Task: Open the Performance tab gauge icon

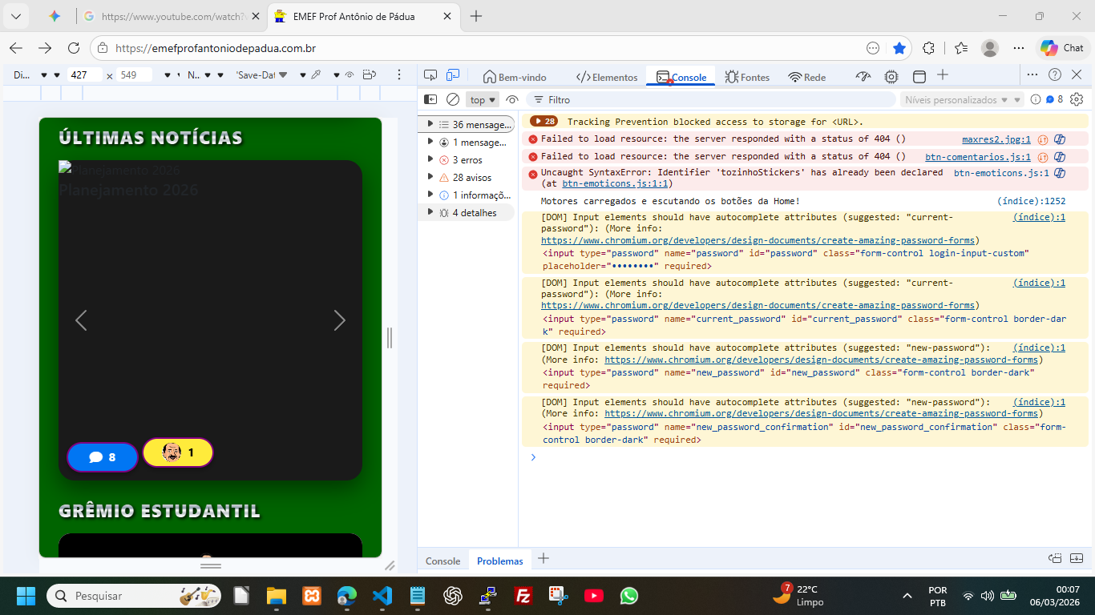Action: click(x=863, y=77)
